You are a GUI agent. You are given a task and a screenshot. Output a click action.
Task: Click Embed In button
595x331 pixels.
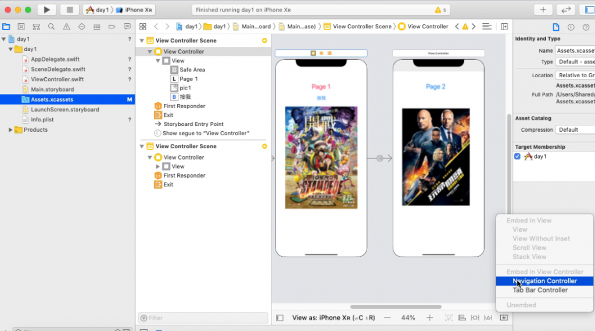pyautogui.click(x=504, y=318)
